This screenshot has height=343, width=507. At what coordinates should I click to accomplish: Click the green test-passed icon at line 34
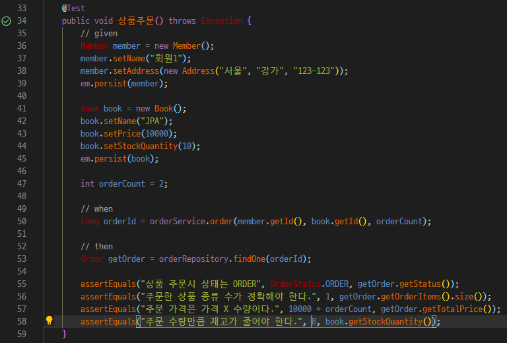[6, 21]
